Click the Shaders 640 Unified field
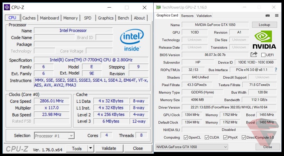 click(200, 77)
